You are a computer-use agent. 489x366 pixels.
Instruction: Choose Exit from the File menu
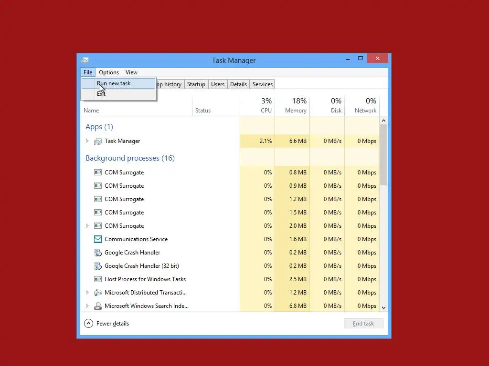[x=118, y=94]
